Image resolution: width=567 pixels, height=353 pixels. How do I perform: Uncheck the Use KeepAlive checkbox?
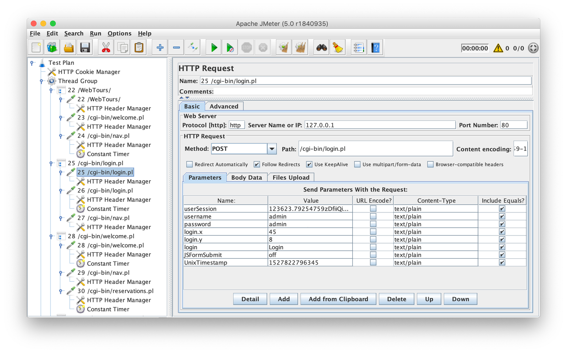[x=309, y=164]
